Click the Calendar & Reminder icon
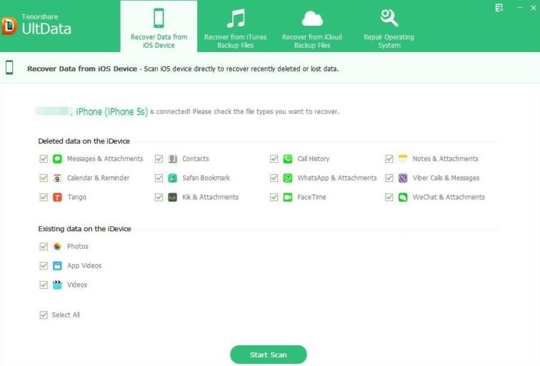The image size is (540, 366). tap(57, 178)
